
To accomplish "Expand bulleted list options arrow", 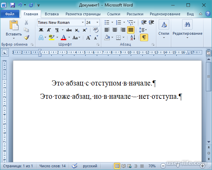I will (112, 22).
